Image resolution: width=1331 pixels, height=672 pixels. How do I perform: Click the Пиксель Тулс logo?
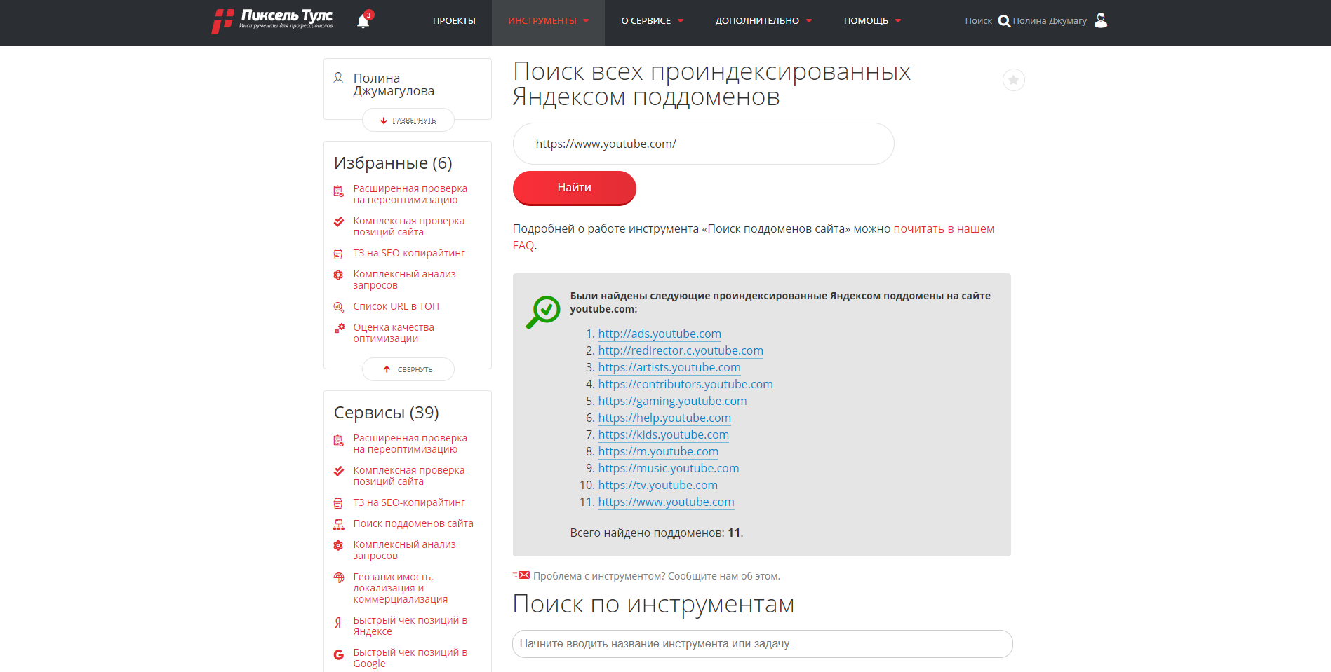(272, 20)
